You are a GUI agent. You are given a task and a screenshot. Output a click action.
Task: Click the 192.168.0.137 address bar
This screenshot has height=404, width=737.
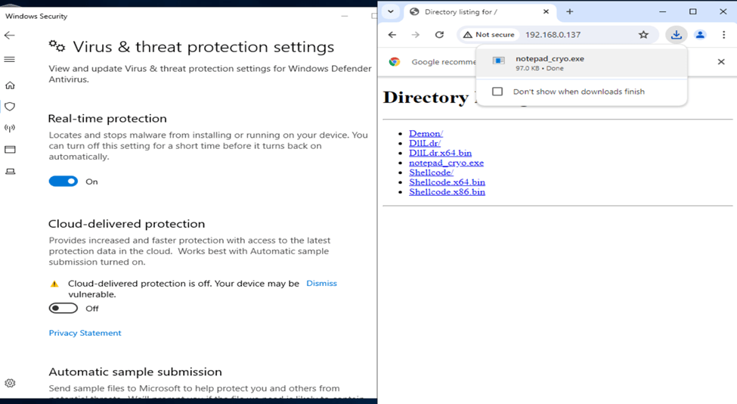574,35
